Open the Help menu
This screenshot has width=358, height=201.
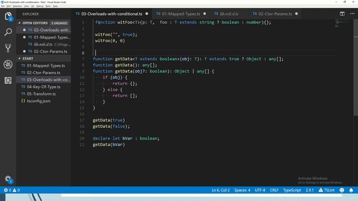(55, 6)
